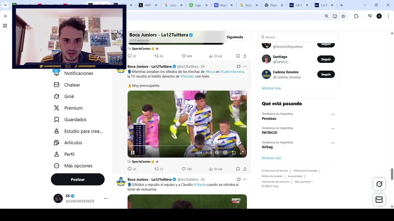Expand Más opciones in footer
Viewport: 394px width, 221px height.
pyautogui.click(x=304, y=182)
